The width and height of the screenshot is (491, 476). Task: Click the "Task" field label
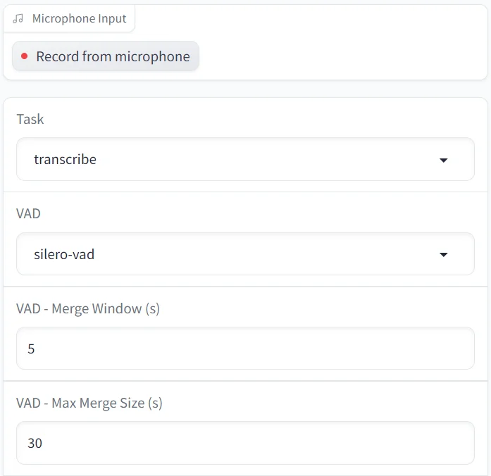(x=30, y=119)
